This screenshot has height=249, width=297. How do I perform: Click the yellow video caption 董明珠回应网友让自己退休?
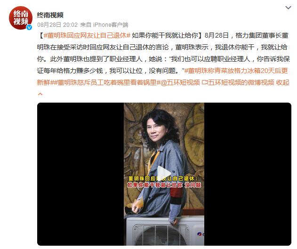tap(163, 178)
